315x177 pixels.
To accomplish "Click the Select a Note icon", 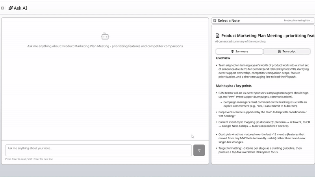I will pyautogui.click(x=215, y=21).
